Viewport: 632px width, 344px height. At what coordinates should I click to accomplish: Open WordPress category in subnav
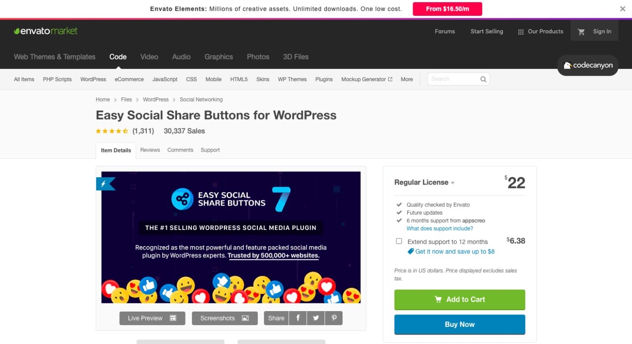coord(93,79)
